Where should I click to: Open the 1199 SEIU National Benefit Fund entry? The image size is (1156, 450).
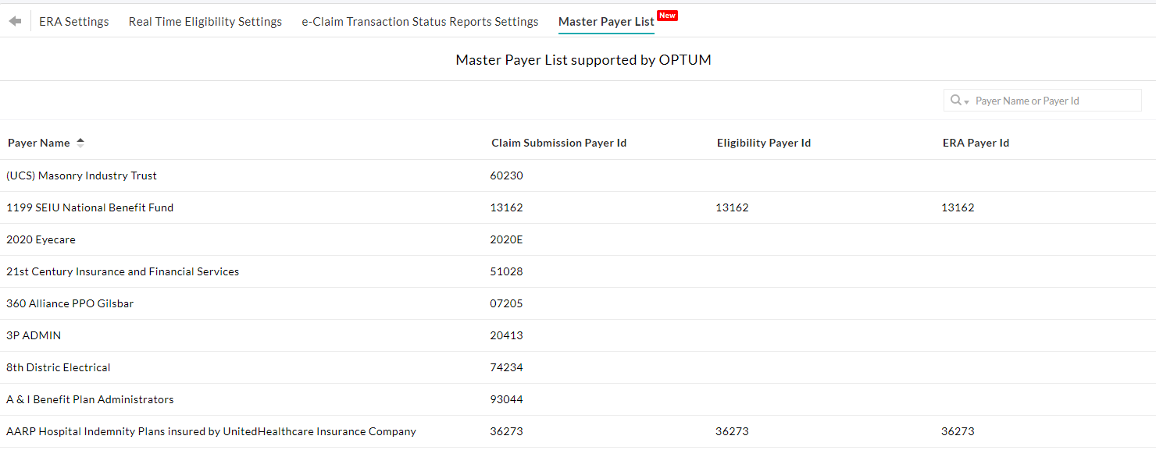coord(90,207)
